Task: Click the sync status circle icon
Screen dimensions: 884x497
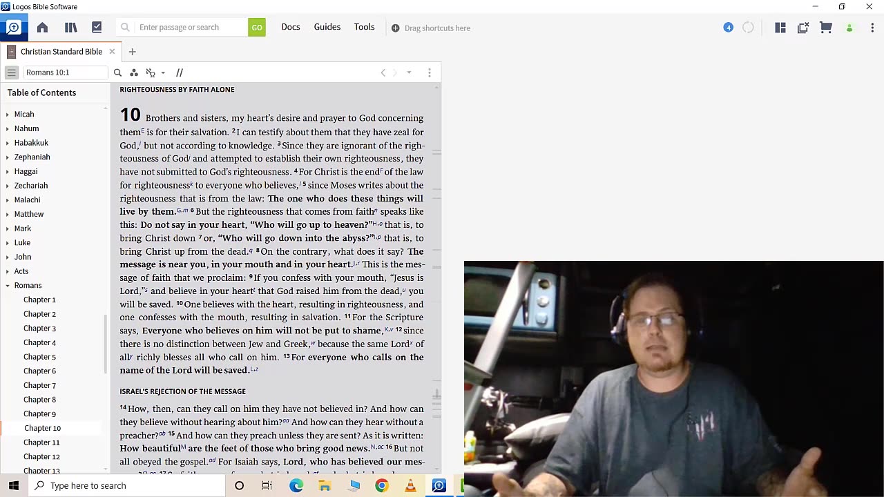Action: tap(748, 28)
